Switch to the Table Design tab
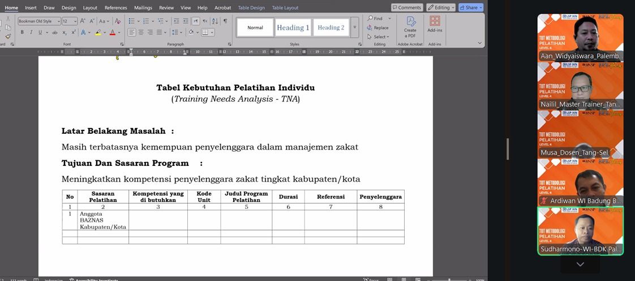 coord(251,8)
